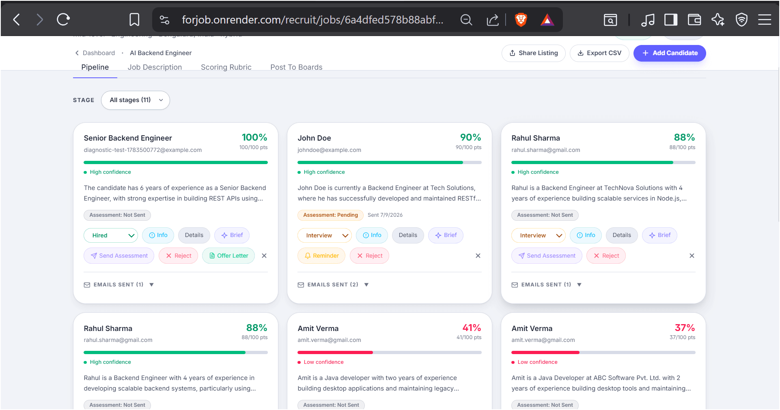Open Details on top Rahul Sharma card
Screen dimensions: 780x410
point(622,235)
